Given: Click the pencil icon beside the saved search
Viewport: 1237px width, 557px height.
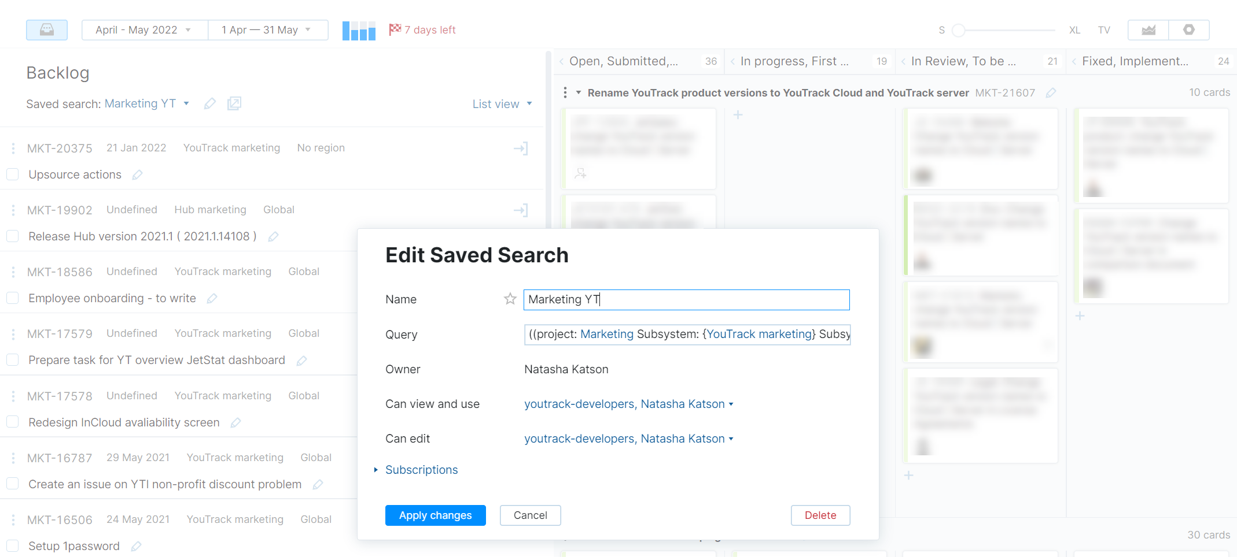Looking at the screenshot, I should click(209, 103).
